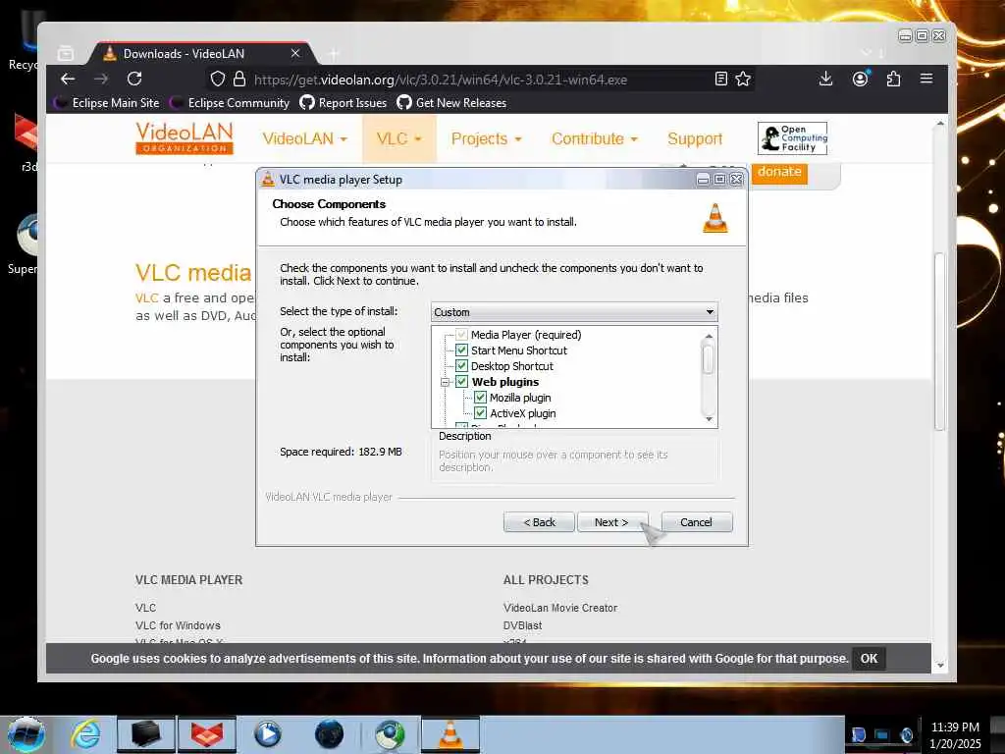Click the padlock site security icon
Image resolution: width=1005 pixels, height=754 pixels.
(239, 79)
